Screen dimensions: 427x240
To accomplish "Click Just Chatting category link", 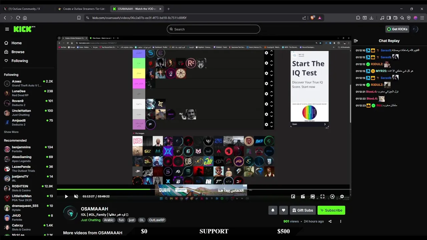I will point(90,220).
